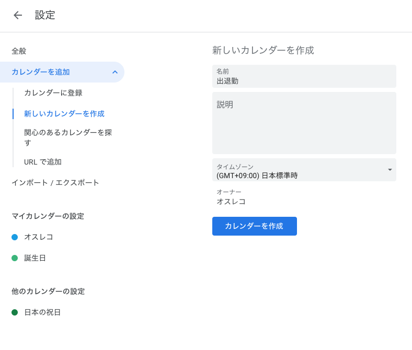Click the back arrow icon

18,15
